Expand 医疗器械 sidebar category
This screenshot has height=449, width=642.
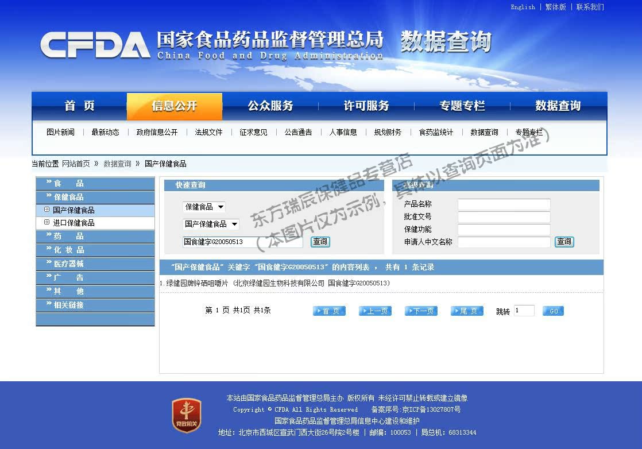[x=95, y=264]
